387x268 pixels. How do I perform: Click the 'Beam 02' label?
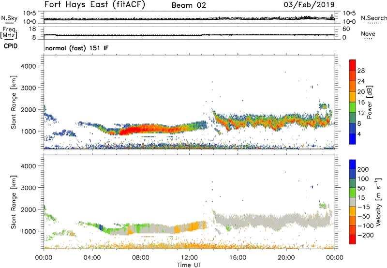189,5
